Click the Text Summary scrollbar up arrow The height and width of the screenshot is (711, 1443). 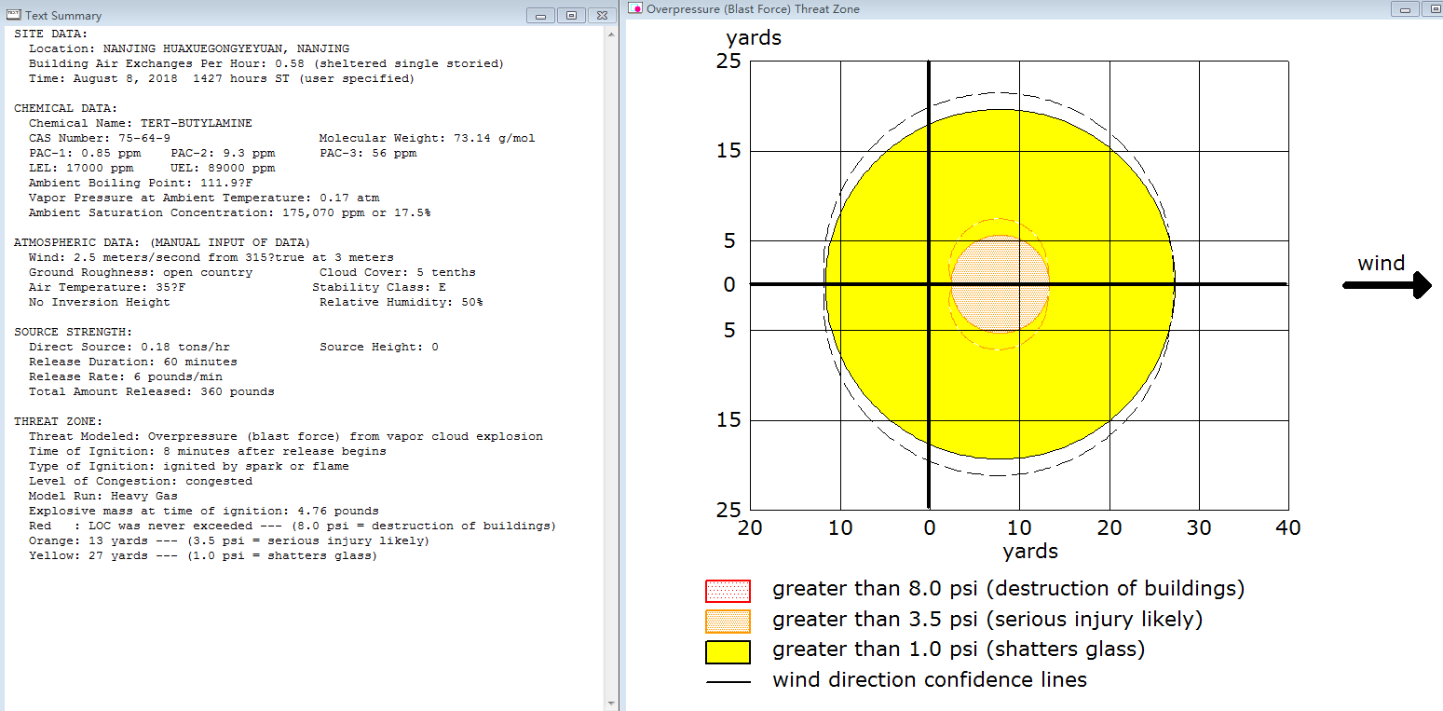coord(611,34)
